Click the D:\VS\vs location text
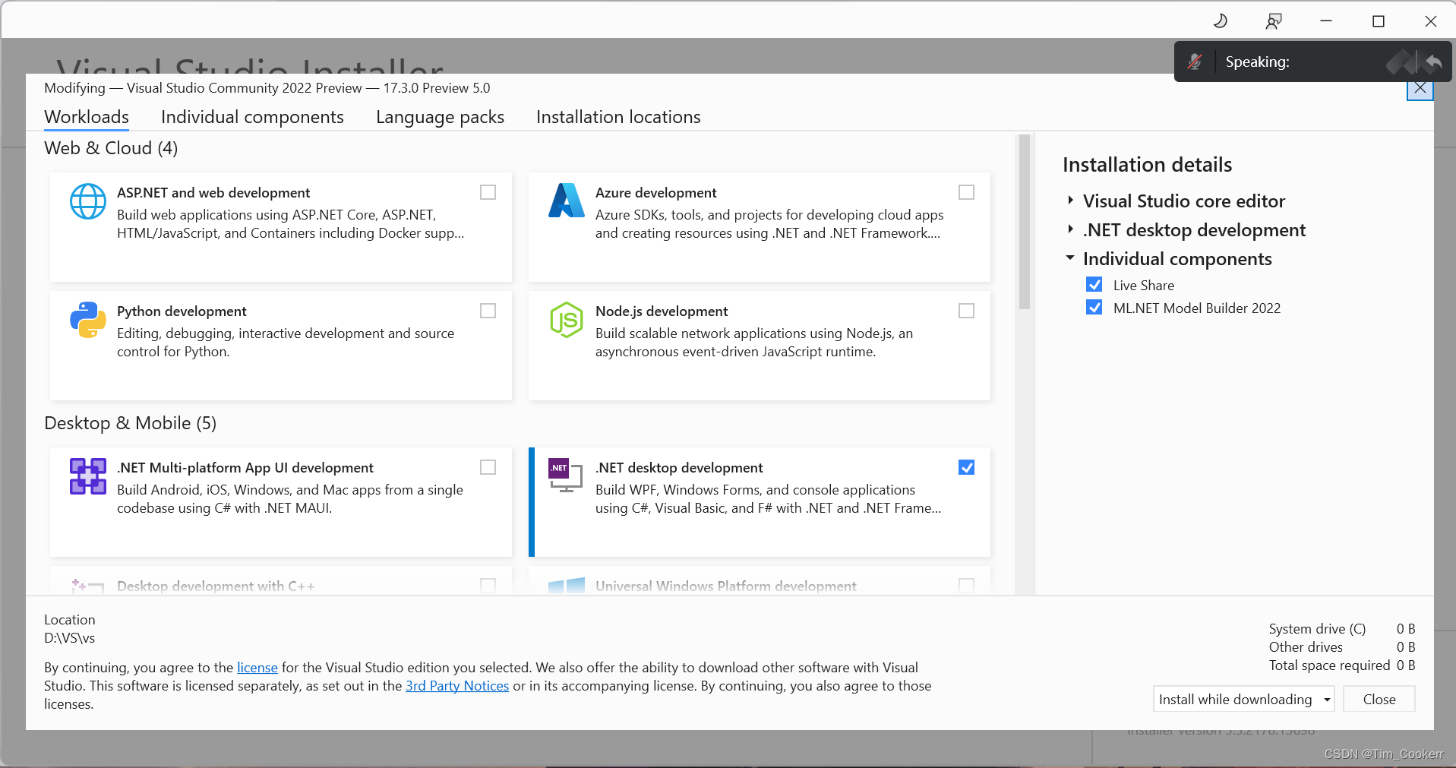Screen dimensions: 1456x768 70,638
